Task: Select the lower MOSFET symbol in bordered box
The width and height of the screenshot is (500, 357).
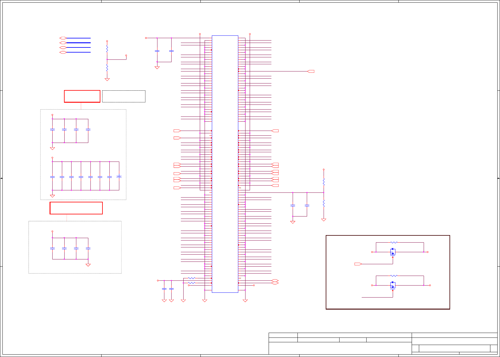Action: pos(393,285)
